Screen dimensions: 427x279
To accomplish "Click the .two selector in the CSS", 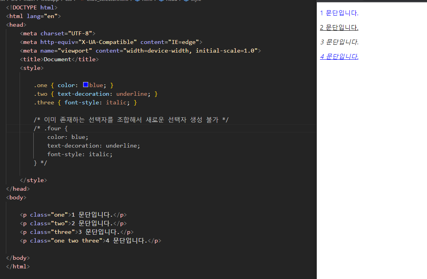I will [x=40, y=94].
